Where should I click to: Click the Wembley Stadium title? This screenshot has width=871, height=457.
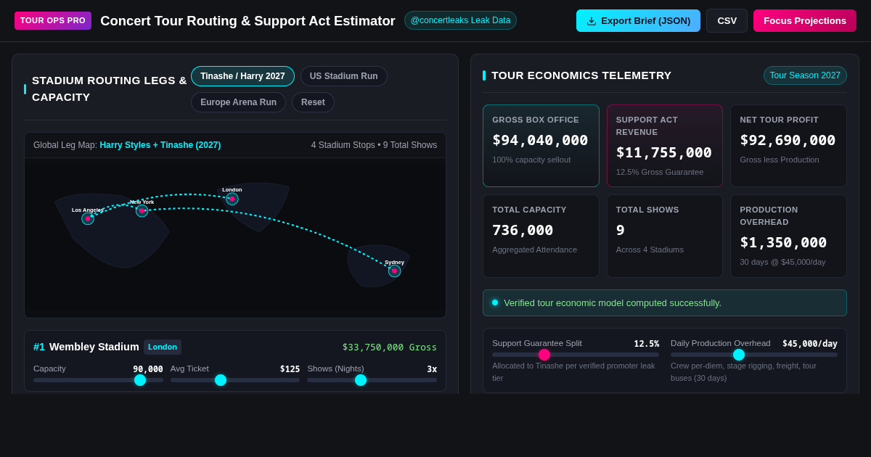coord(94,347)
